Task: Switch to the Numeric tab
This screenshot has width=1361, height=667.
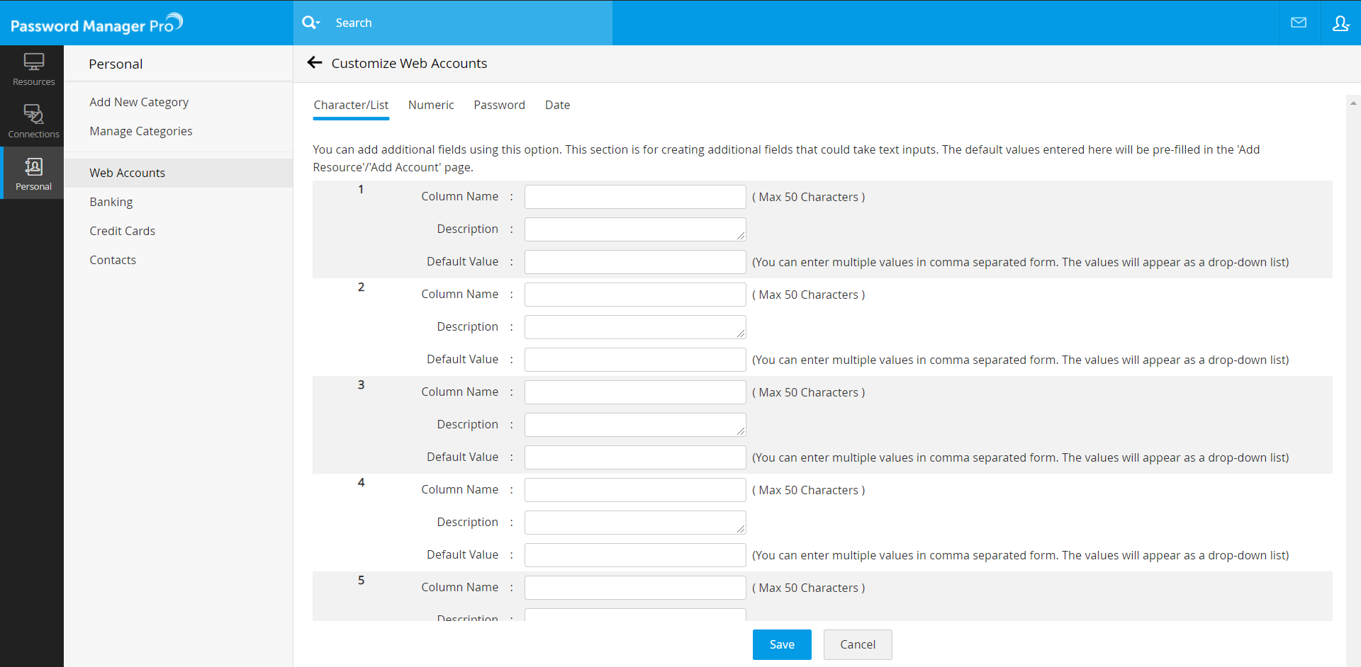Action: [x=431, y=105]
